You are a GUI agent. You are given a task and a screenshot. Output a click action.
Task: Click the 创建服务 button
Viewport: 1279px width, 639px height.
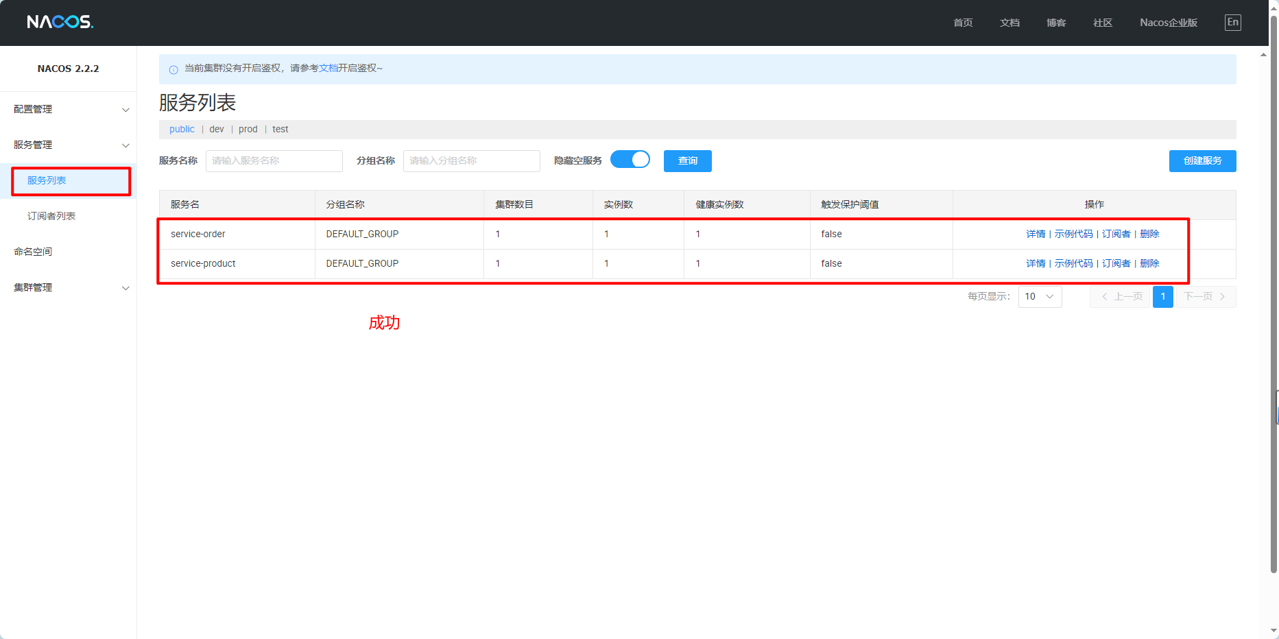[x=1203, y=161]
